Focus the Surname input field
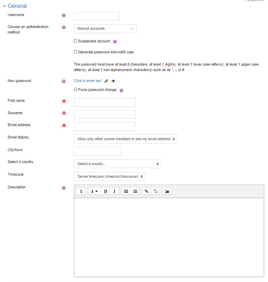Viewport: 268px width, 282px height. pos(105,115)
